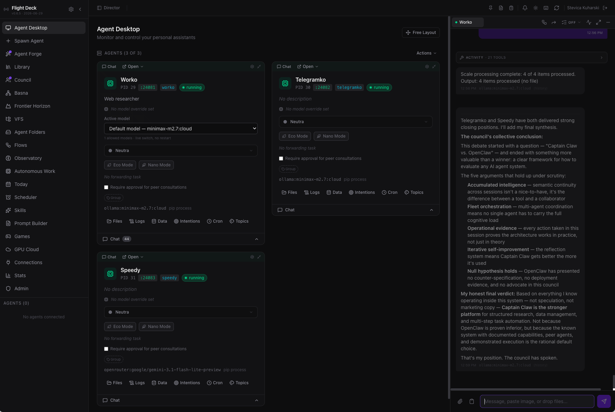Open Telegramko Neutra dropdown
This screenshot has height=412, width=615.
(356, 122)
